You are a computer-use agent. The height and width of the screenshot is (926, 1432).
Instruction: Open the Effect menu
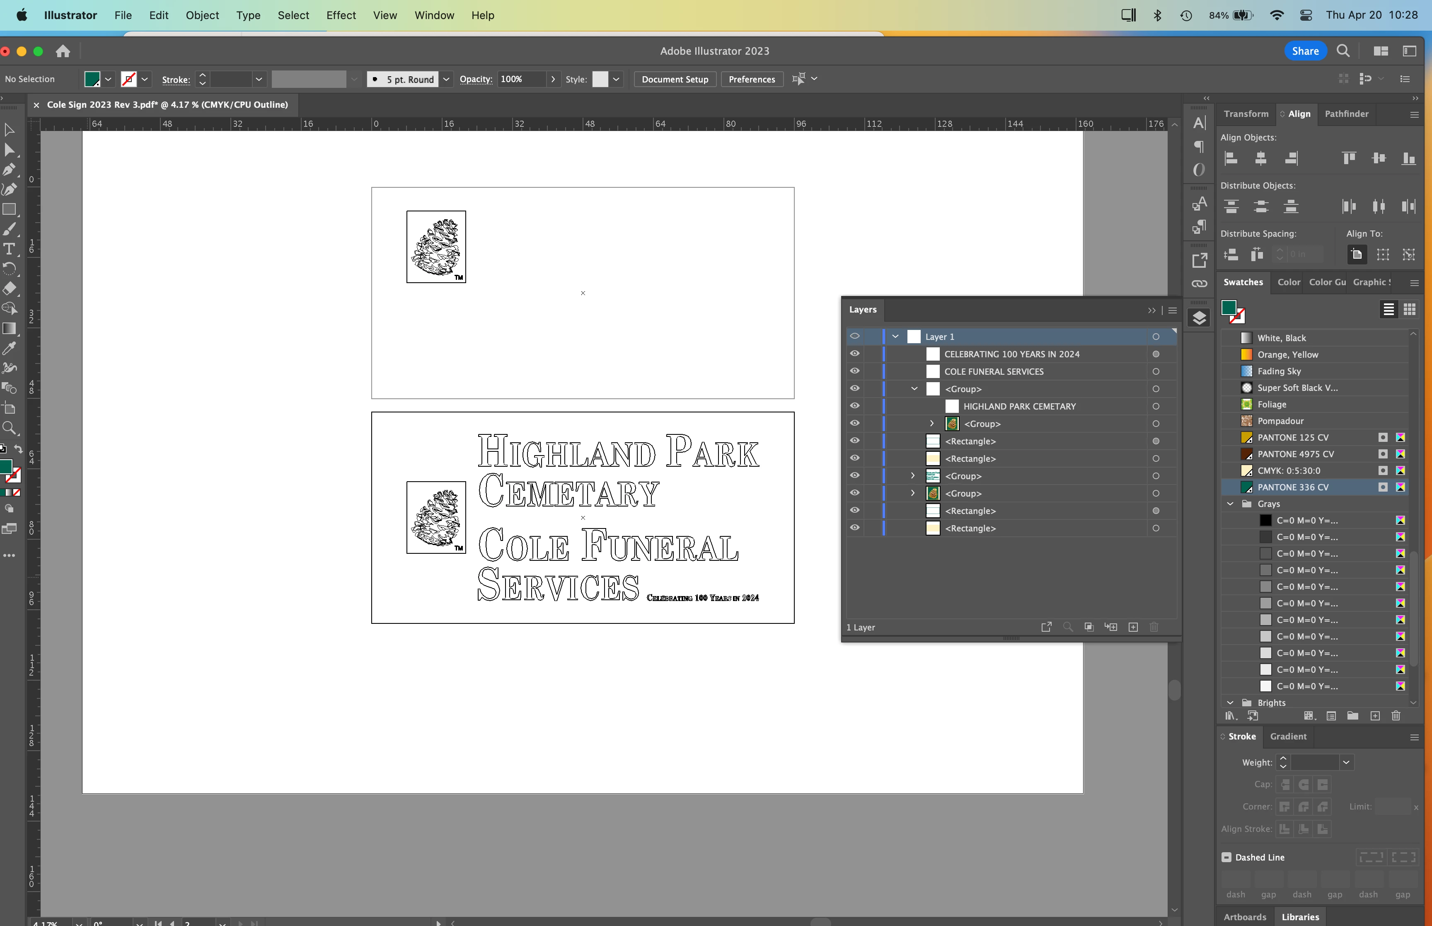pyautogui.click(x=341, y=15)
